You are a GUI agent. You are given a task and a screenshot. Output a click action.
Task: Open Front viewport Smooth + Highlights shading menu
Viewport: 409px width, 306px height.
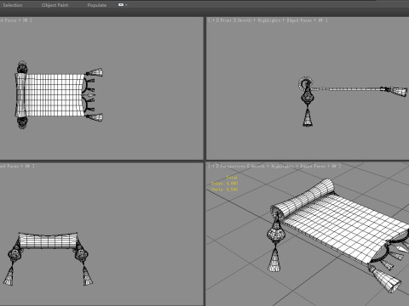[259, 20]
